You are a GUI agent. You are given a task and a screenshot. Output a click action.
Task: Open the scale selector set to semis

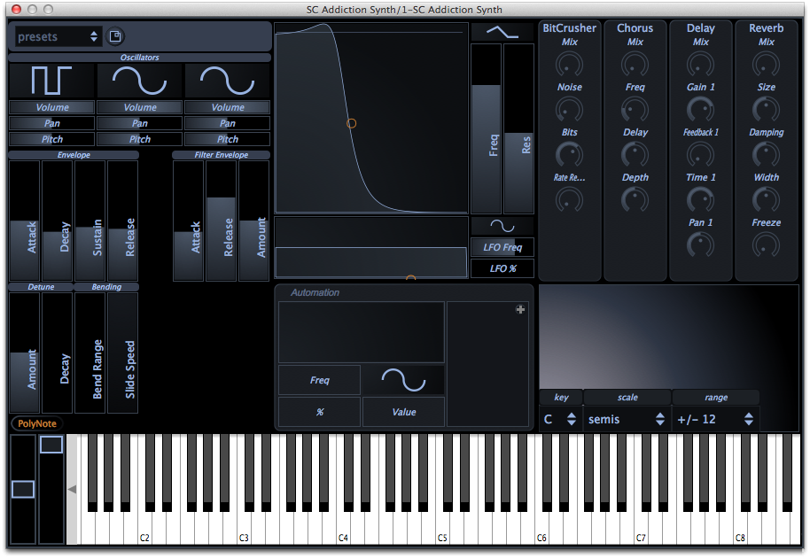(627, 419)
